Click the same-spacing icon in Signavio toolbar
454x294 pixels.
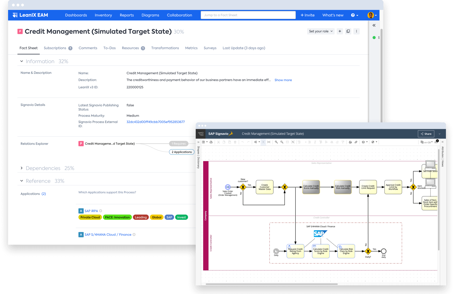[269, 142]
